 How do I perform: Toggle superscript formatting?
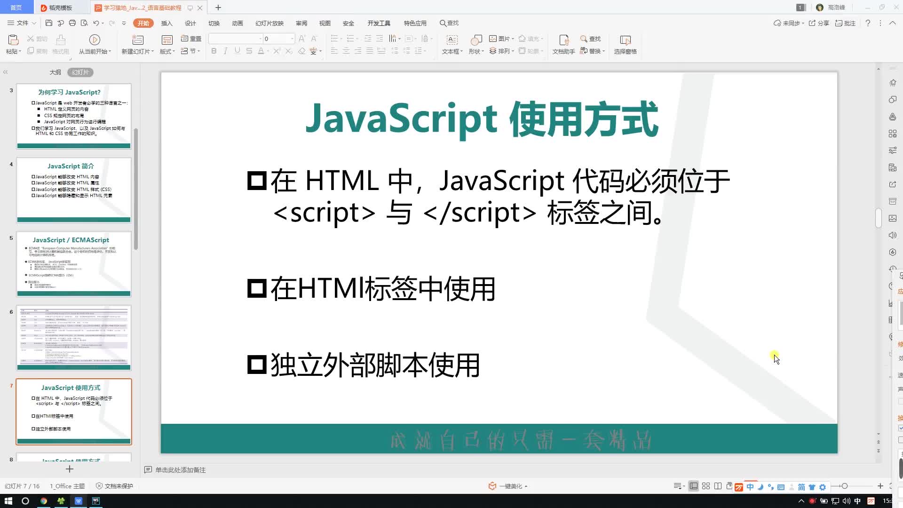[277, 51]
